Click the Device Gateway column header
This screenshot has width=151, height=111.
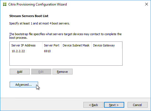point(107,45)
